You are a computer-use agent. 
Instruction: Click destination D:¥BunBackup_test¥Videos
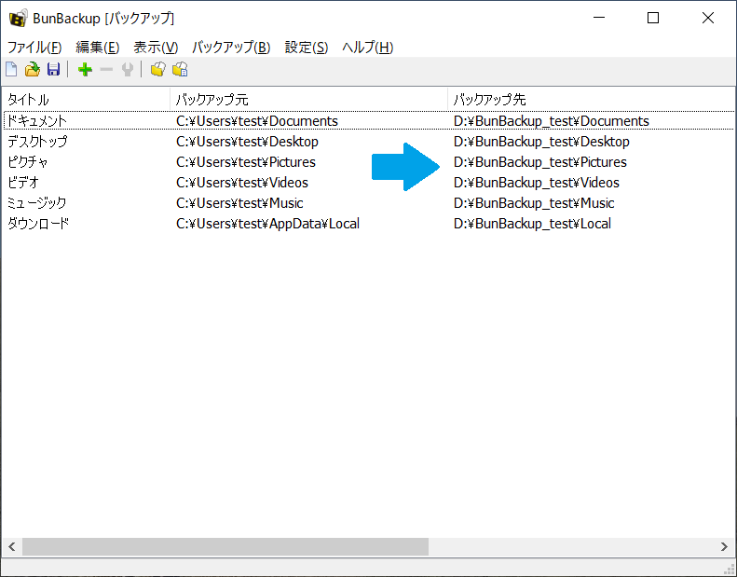(x=537, y=183)
